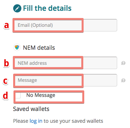Click the 'NEM details' heading

[x=39, y=48]
